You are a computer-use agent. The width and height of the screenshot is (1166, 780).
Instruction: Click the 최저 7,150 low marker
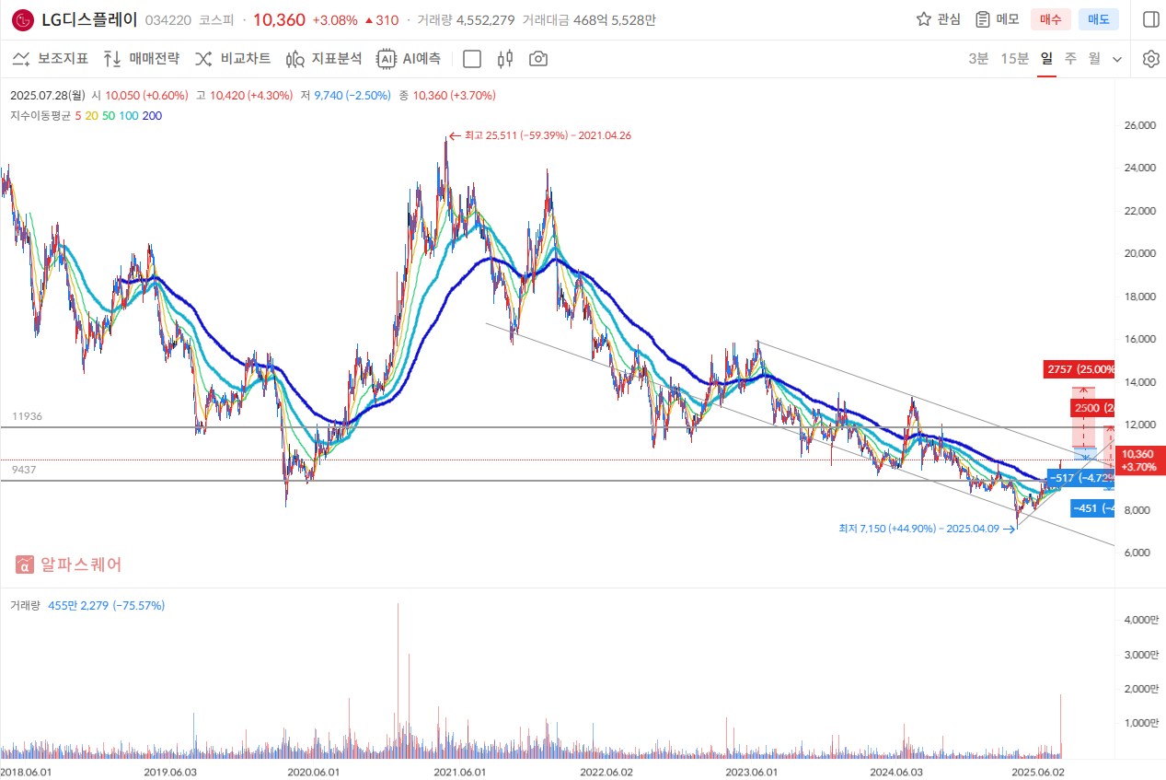tap(927, 529)
